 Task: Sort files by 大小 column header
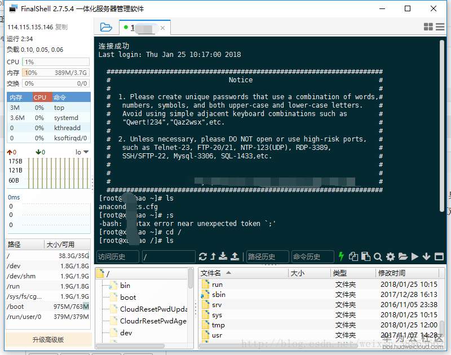point(309,273)
